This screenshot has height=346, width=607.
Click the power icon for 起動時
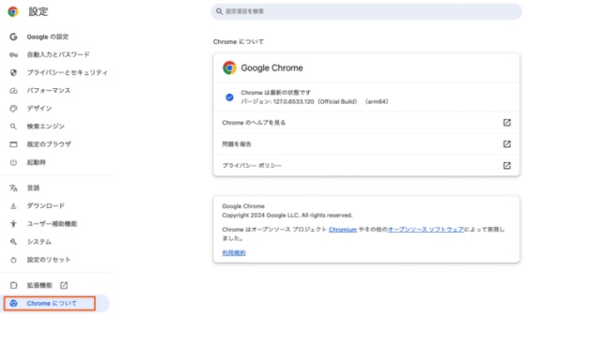pyautogui.click(x=13, y=162)
